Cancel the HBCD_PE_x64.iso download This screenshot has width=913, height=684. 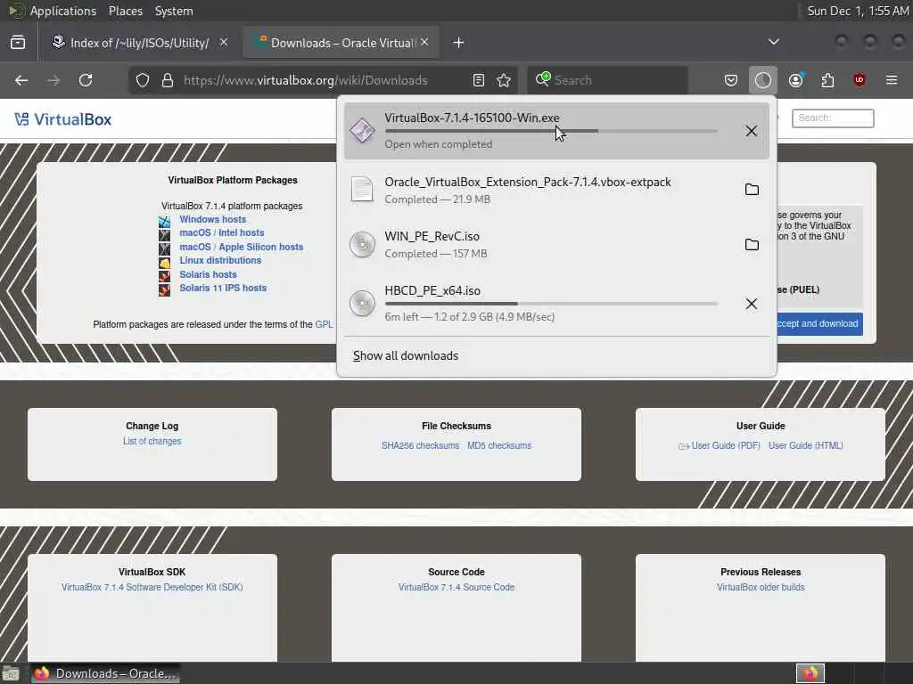pos(751,304)
